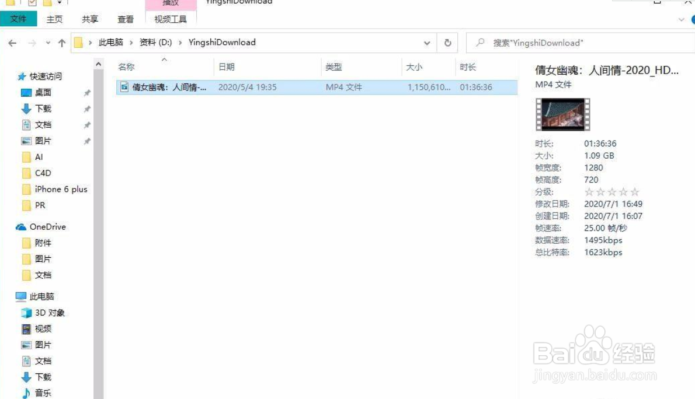Switch to the 共享 ribbon tab
The width and height of the screenshot is (695, 399).
(90, 19)
